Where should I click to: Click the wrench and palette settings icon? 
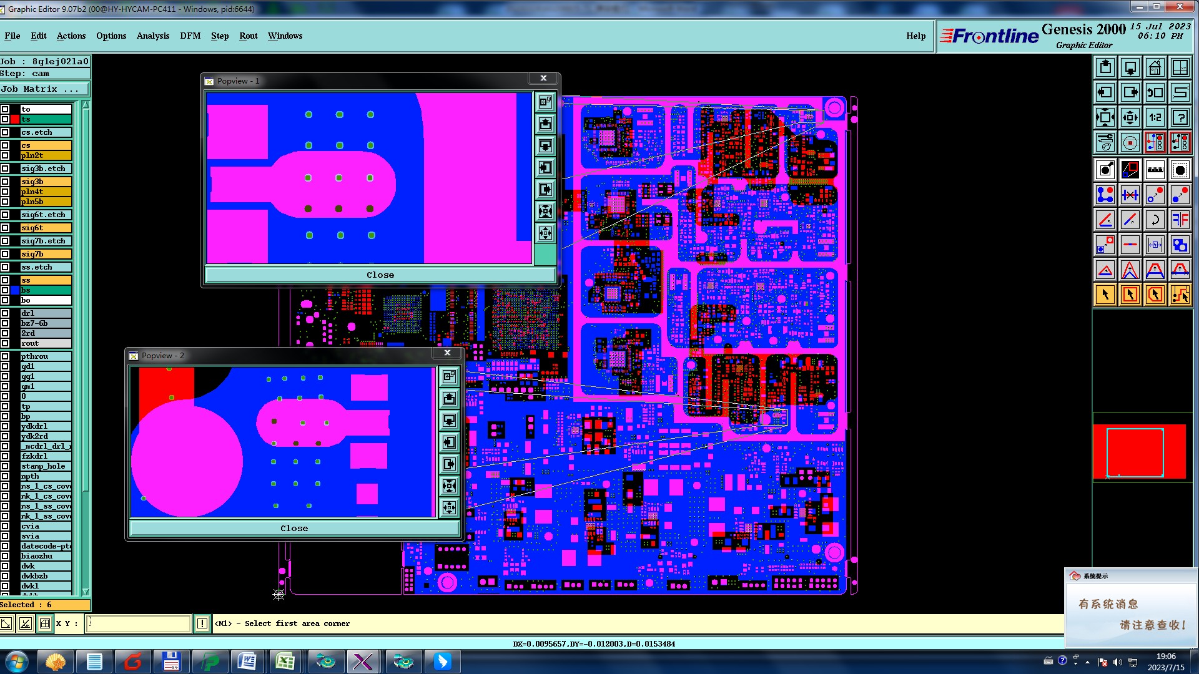click(1105, 142)
